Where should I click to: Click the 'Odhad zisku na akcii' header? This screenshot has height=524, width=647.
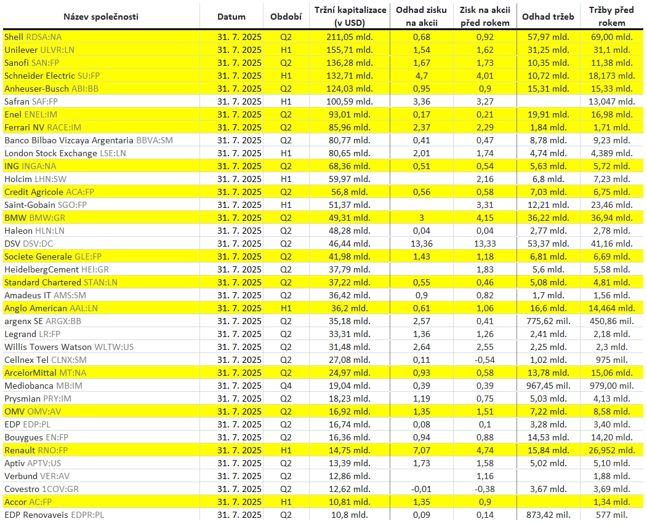click(421, 17)
